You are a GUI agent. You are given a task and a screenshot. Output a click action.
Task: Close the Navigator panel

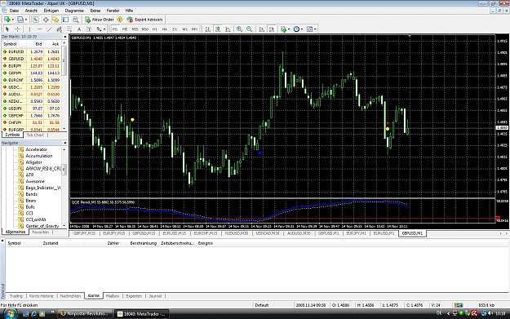(x=64, y=143)
